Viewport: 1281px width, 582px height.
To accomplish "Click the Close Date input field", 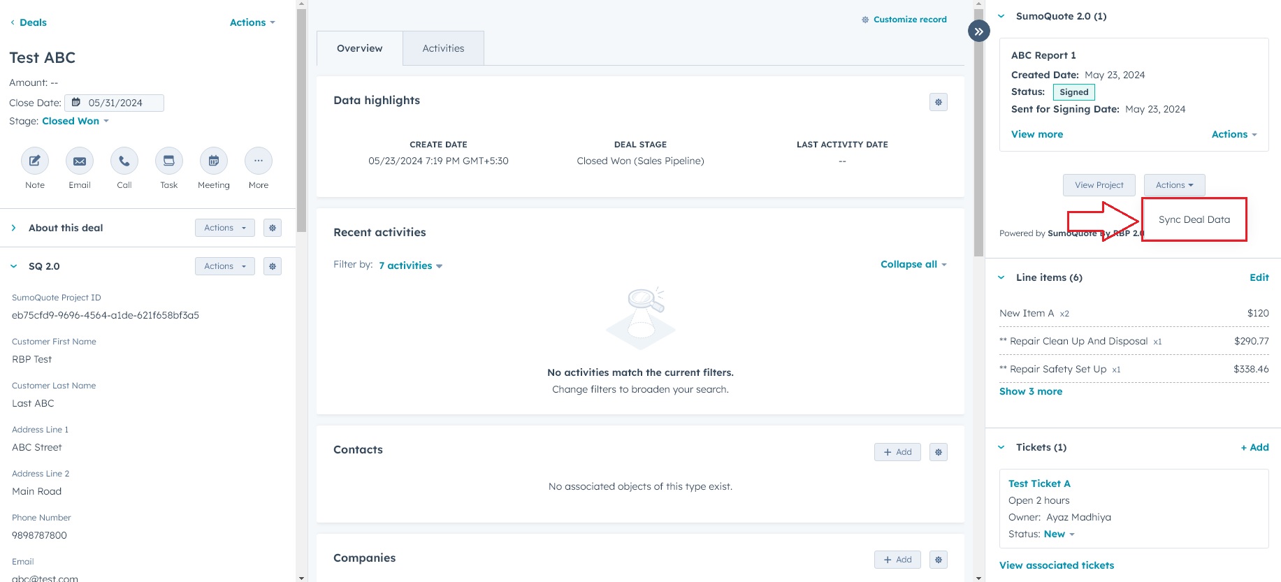I will point(115,103).
